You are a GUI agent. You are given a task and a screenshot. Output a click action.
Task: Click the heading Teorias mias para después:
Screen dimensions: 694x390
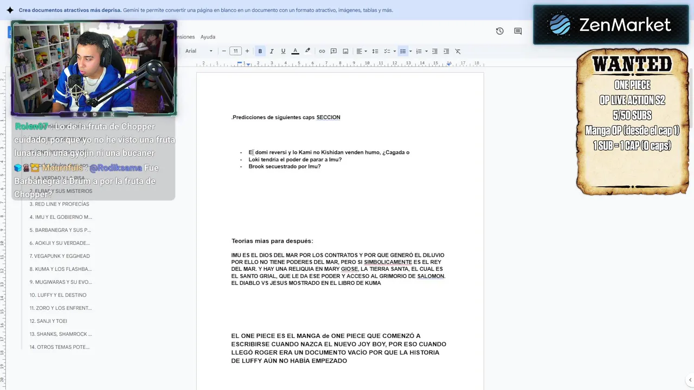pyautogui.click(x=272, y=241)
